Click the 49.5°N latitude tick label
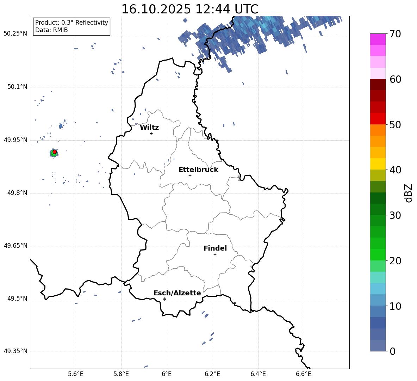This screenshot has height=381, width=417. coord(17,299)
